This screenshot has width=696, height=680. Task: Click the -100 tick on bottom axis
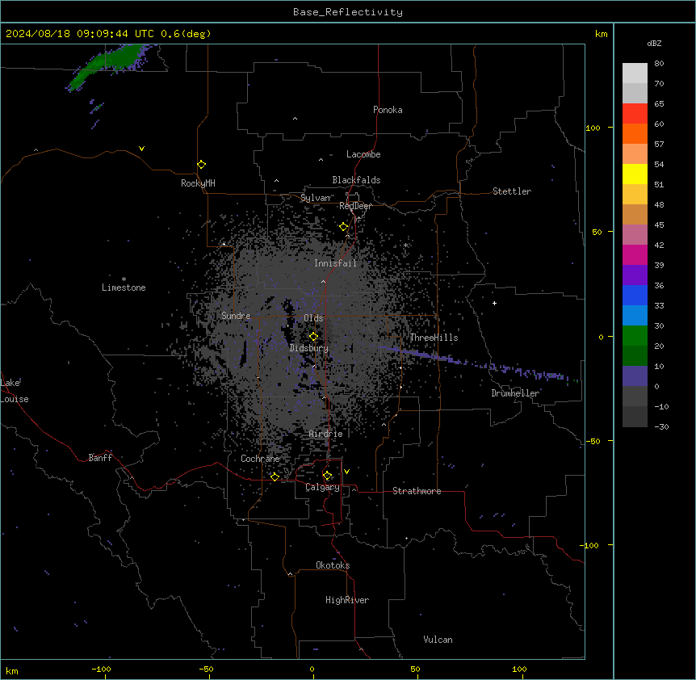coord(102,669)
